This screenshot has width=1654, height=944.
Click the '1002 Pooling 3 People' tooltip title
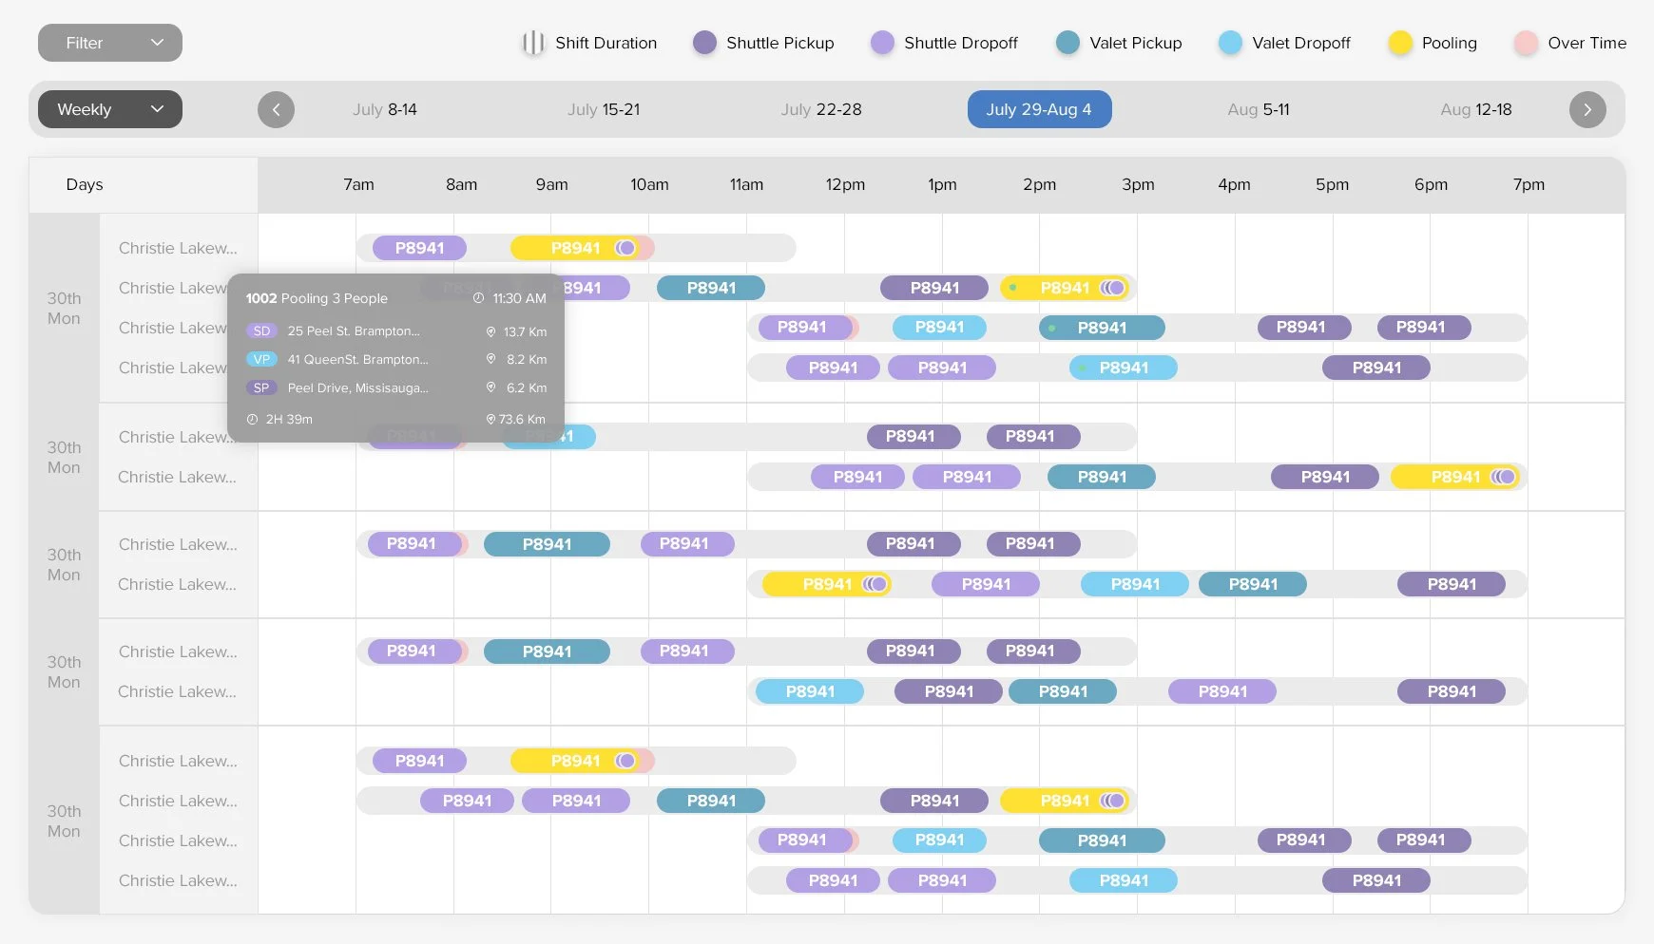point(317,298)
